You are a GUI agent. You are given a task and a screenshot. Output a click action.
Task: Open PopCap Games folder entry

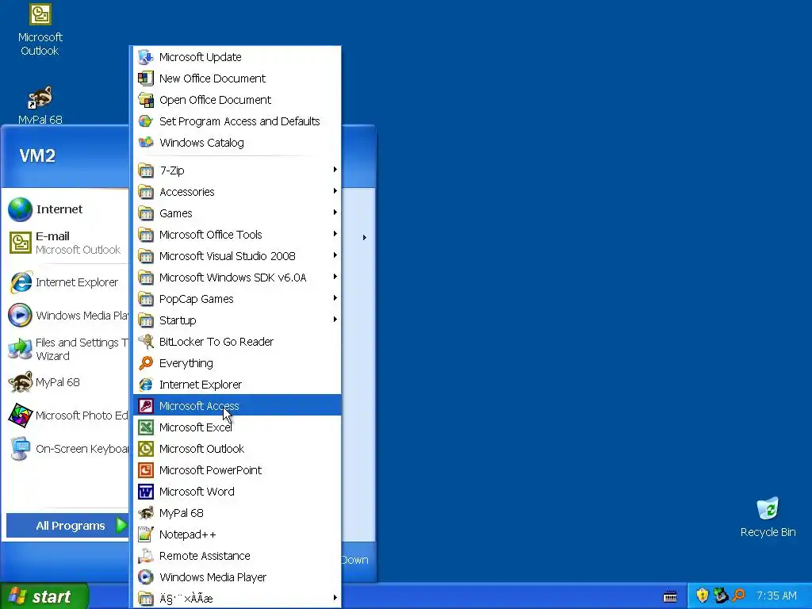(237, 299)
